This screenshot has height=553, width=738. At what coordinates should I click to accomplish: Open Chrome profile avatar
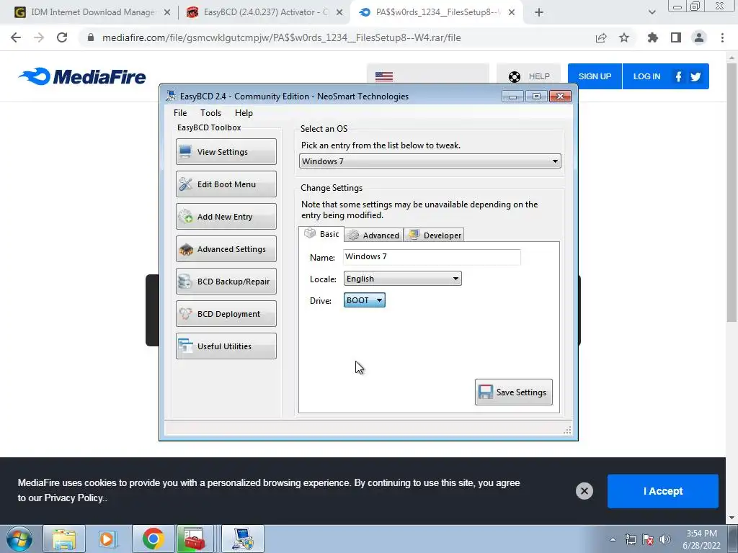pyautogui.click(x=699, y=37)
